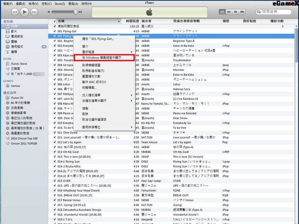Open the 電視節目 library section
Viewport: 299px width, 224px height.
[16, 36]
